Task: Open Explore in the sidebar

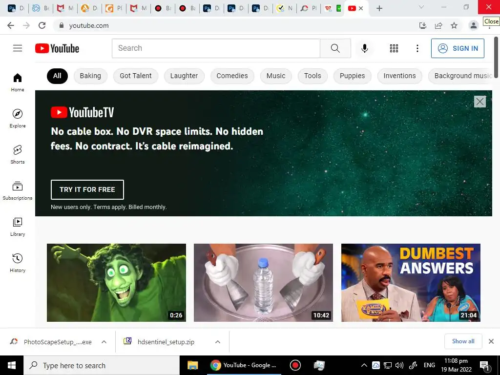Action: pos(18,118)
